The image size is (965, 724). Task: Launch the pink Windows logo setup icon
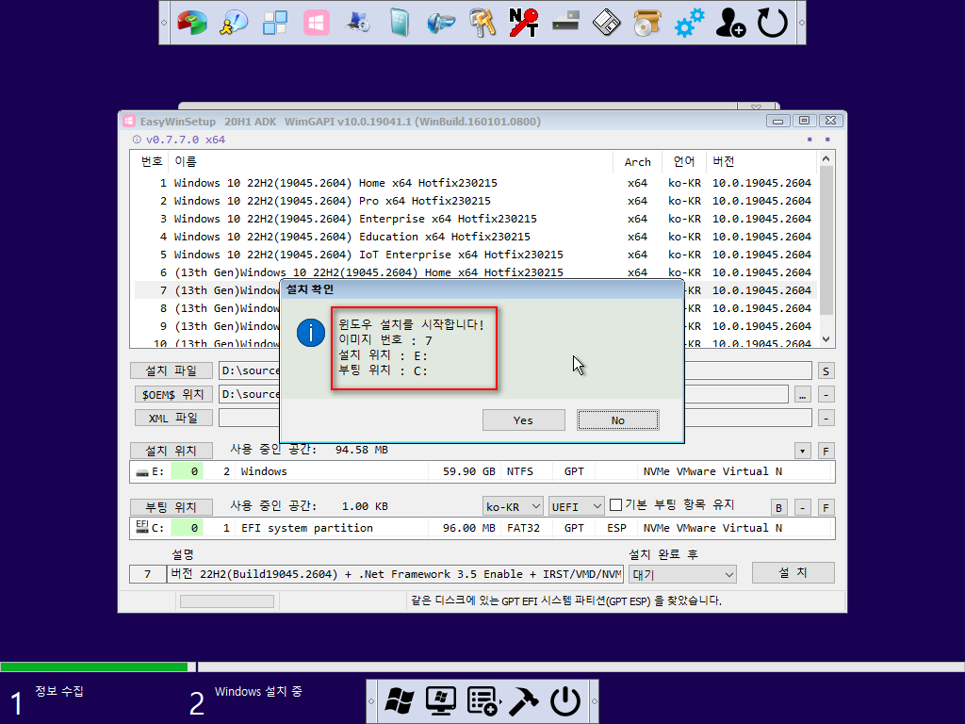pyautogui.click(x=317, y=23)
